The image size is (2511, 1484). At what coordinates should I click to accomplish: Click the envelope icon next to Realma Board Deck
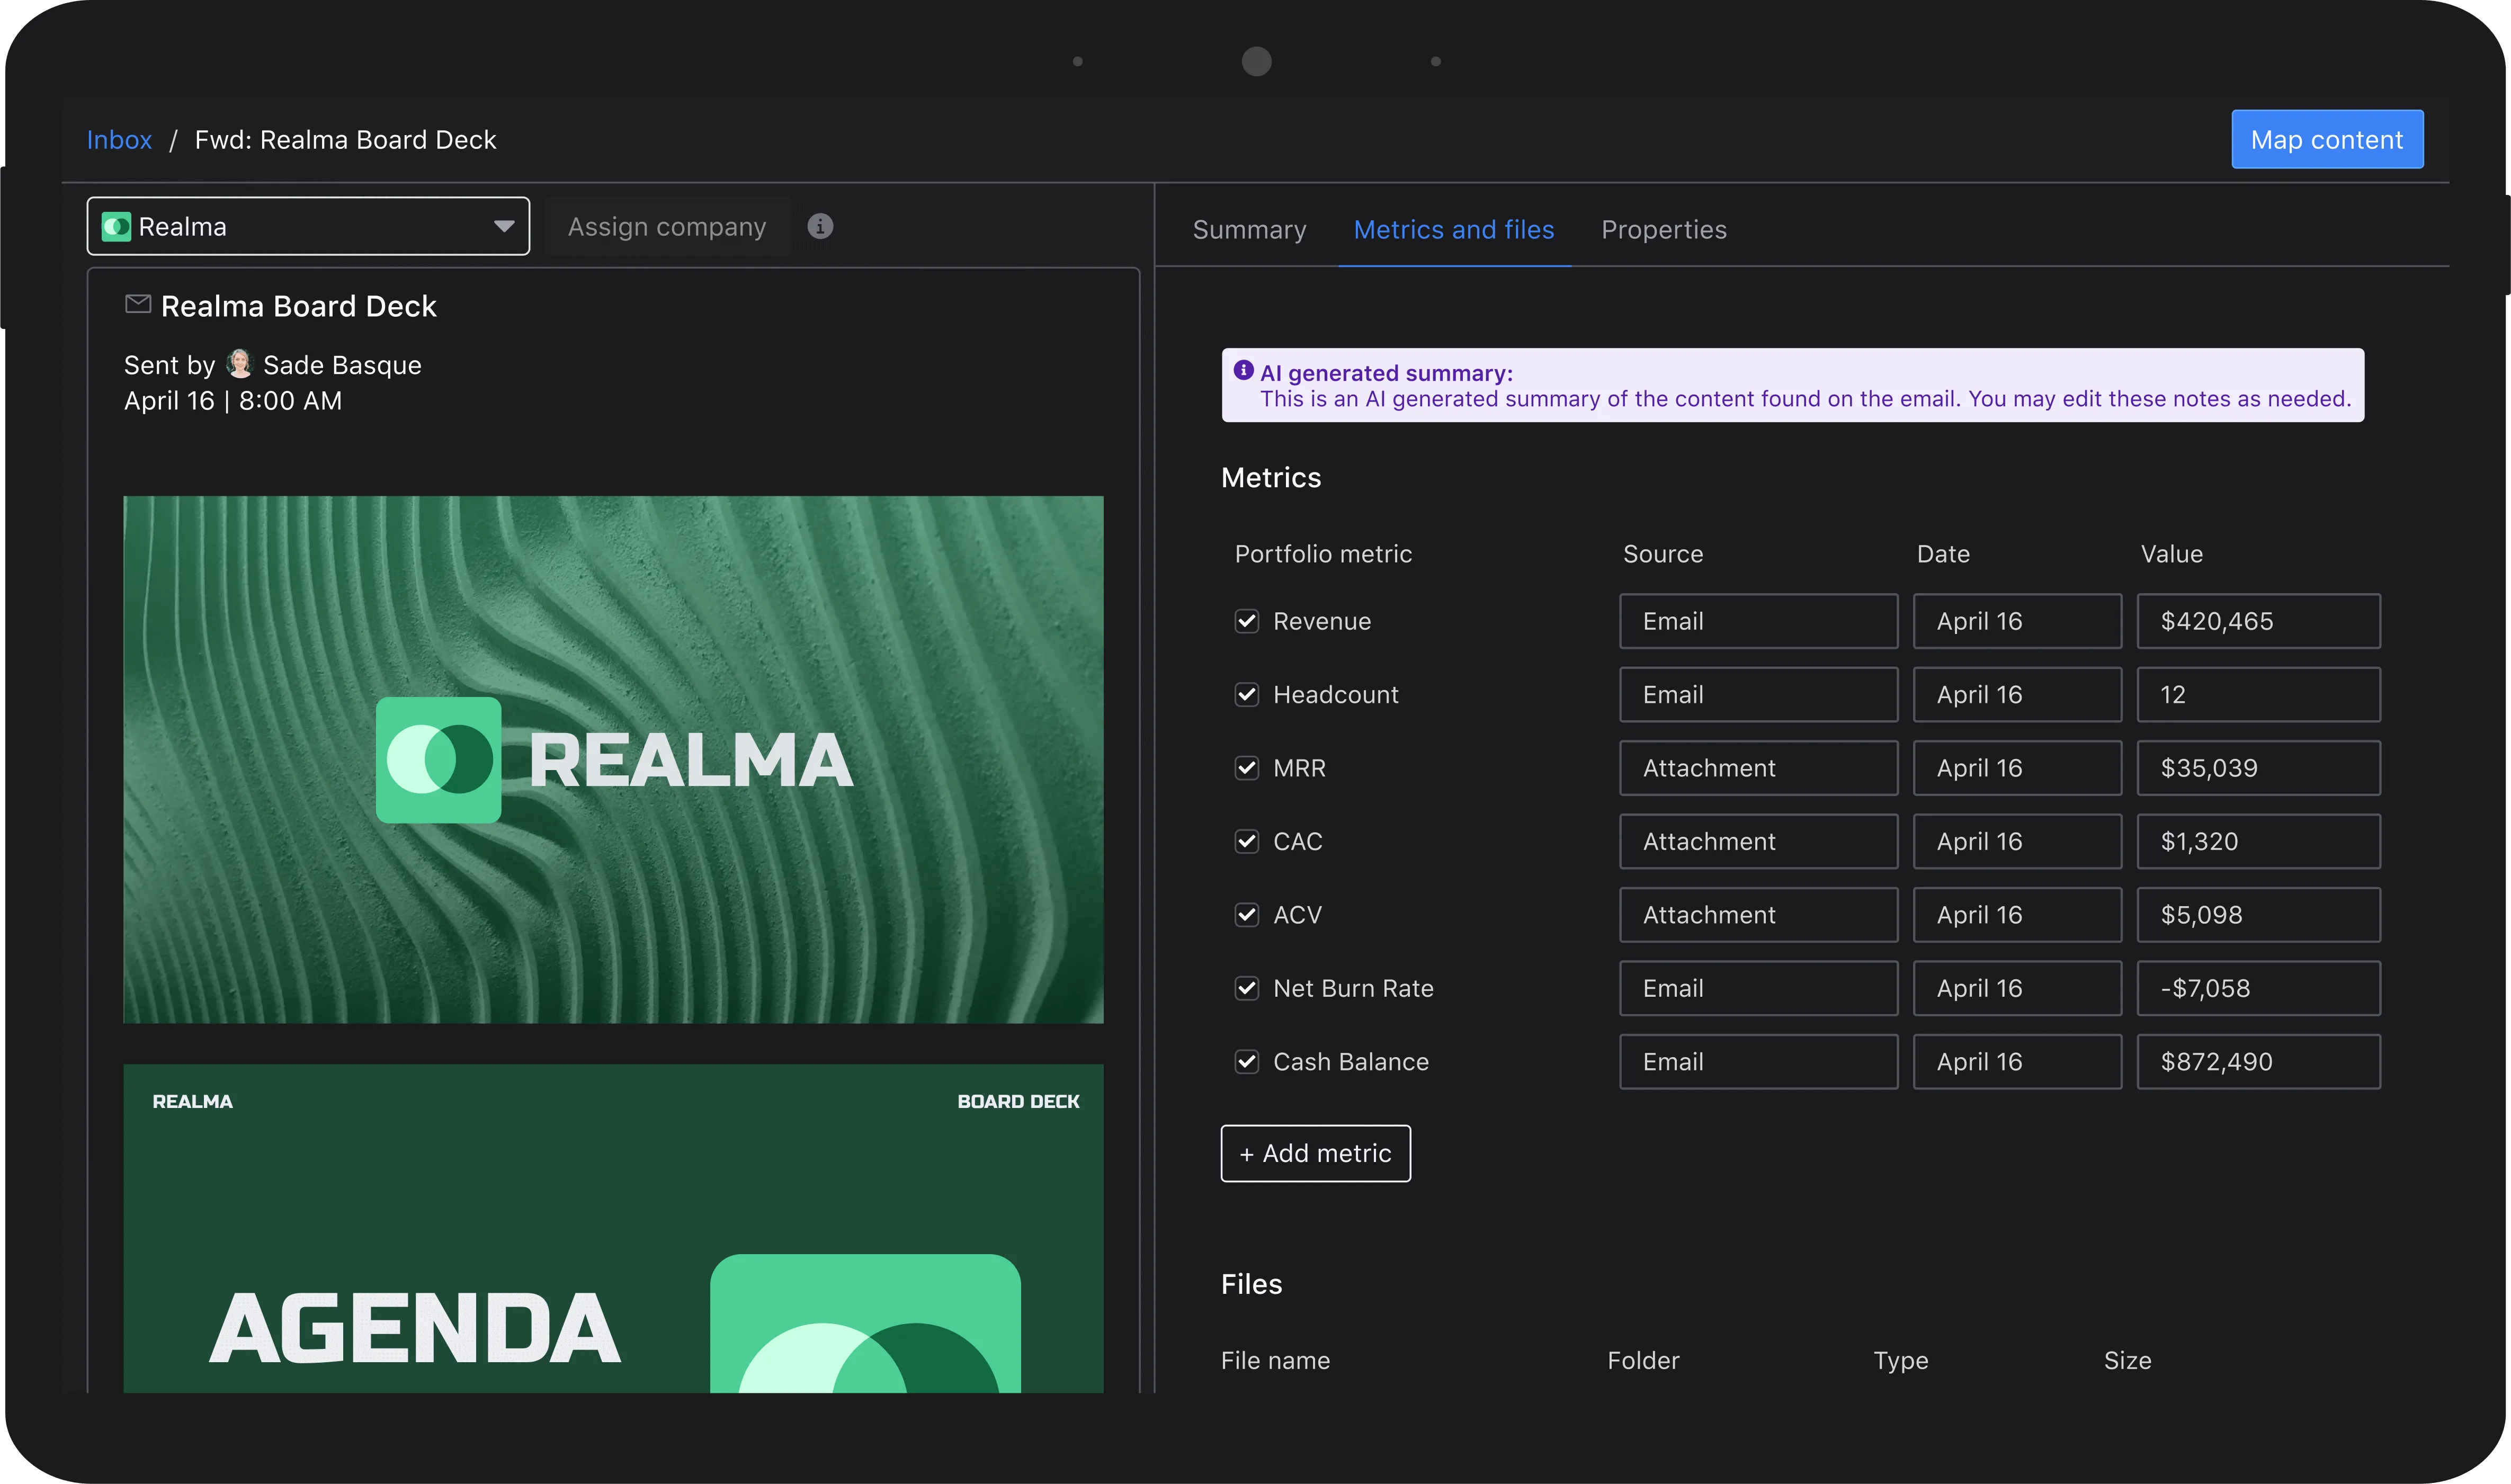[138, 304]
